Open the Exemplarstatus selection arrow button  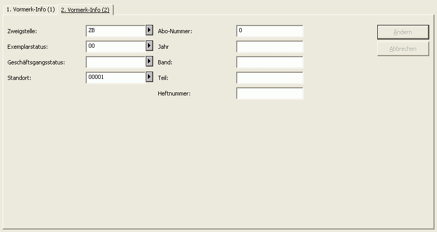(149, 46)
